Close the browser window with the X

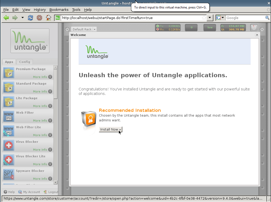(269, 3)
